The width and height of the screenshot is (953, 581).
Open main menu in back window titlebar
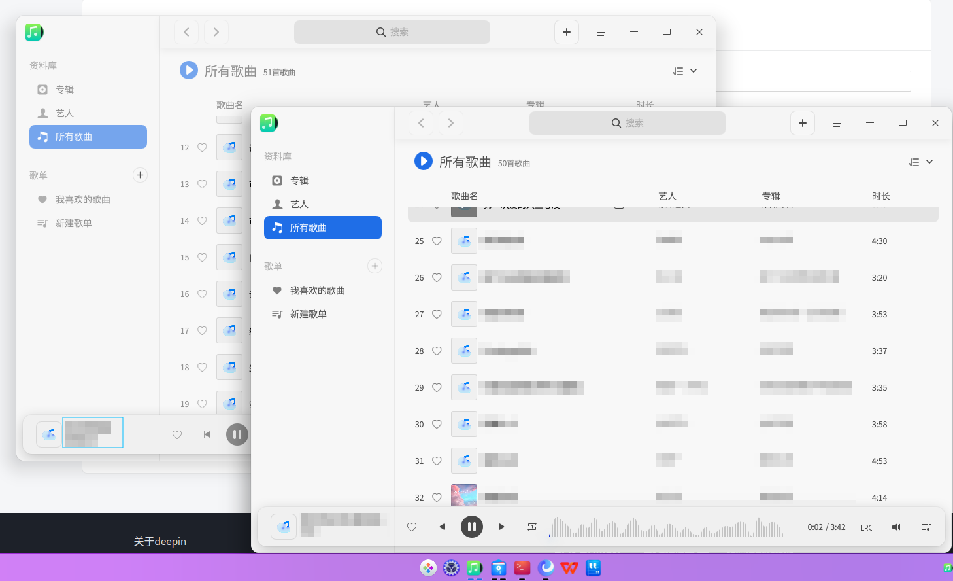pyautogui.click(x=601, y=32)
